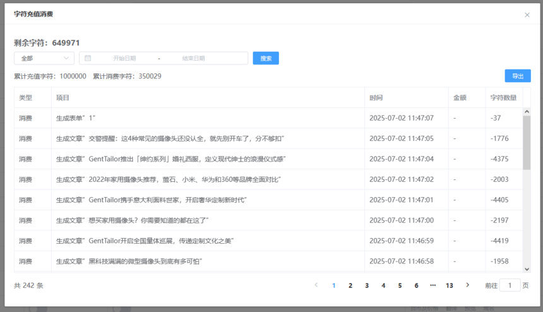Click the 导出 export button
The image size is (543, 312).
(x=518, y=76)
